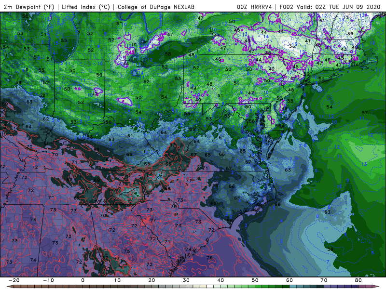Viewport: 386px width, 289px height.
Task: Click the right arrow end of the color bar
Action: pyautogui.click(x=376, y=287)
